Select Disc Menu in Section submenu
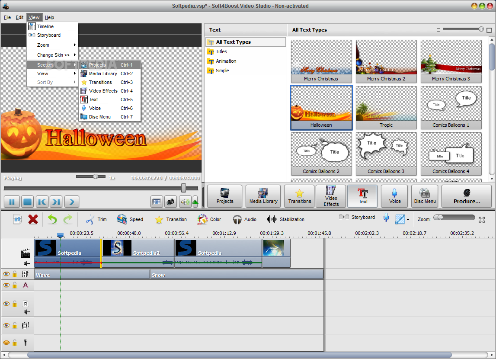Screen dimensions: 496x359 tap(109, 117)
